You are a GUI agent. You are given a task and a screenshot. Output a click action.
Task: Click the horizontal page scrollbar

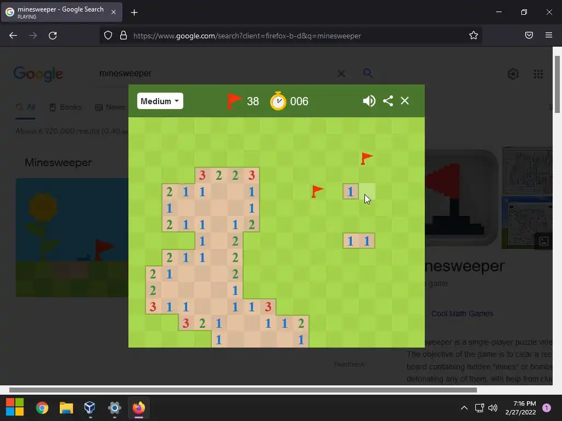(243, 390)
